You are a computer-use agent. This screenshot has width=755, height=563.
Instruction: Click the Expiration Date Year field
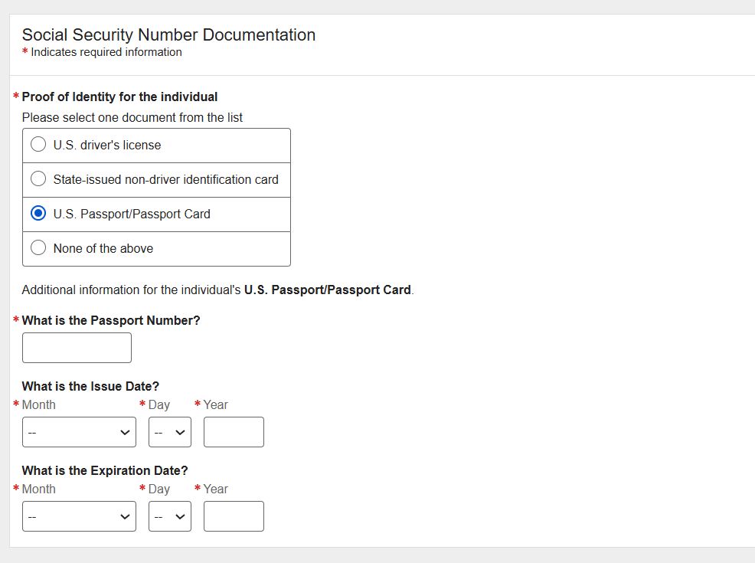[234, 516]
